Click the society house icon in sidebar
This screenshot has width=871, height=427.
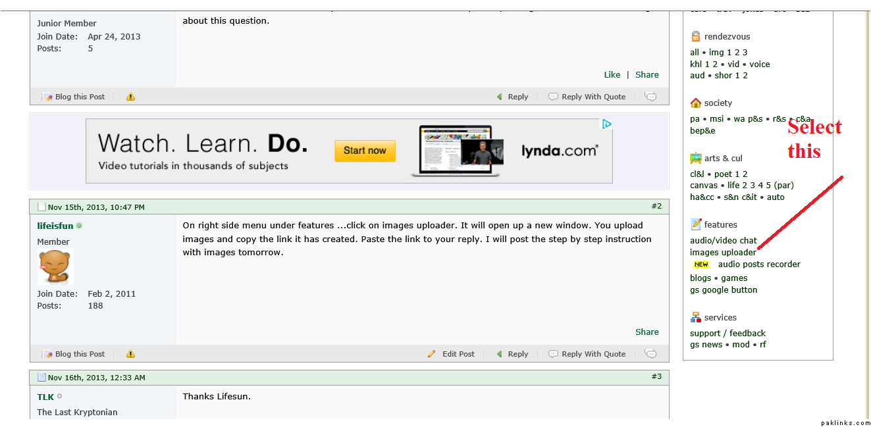696,103
